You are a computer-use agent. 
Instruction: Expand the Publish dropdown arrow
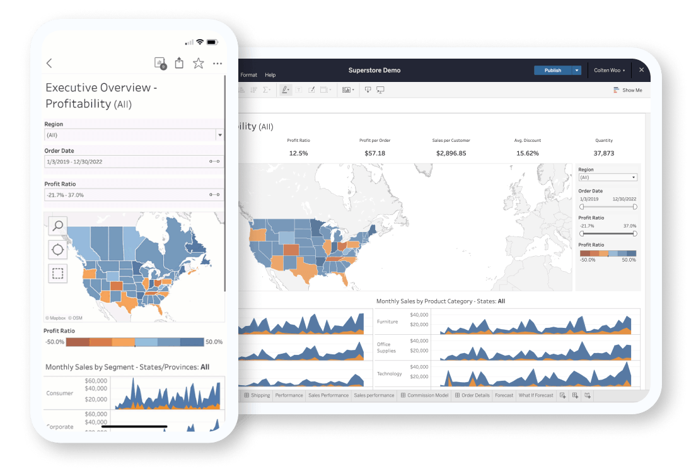[576, 71]
